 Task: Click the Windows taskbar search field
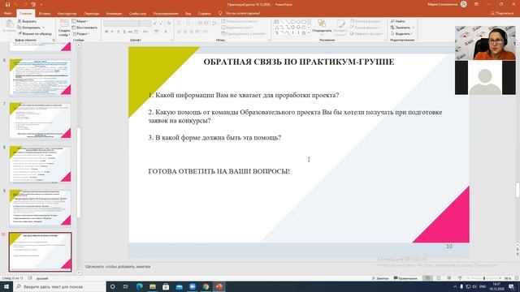59,286
